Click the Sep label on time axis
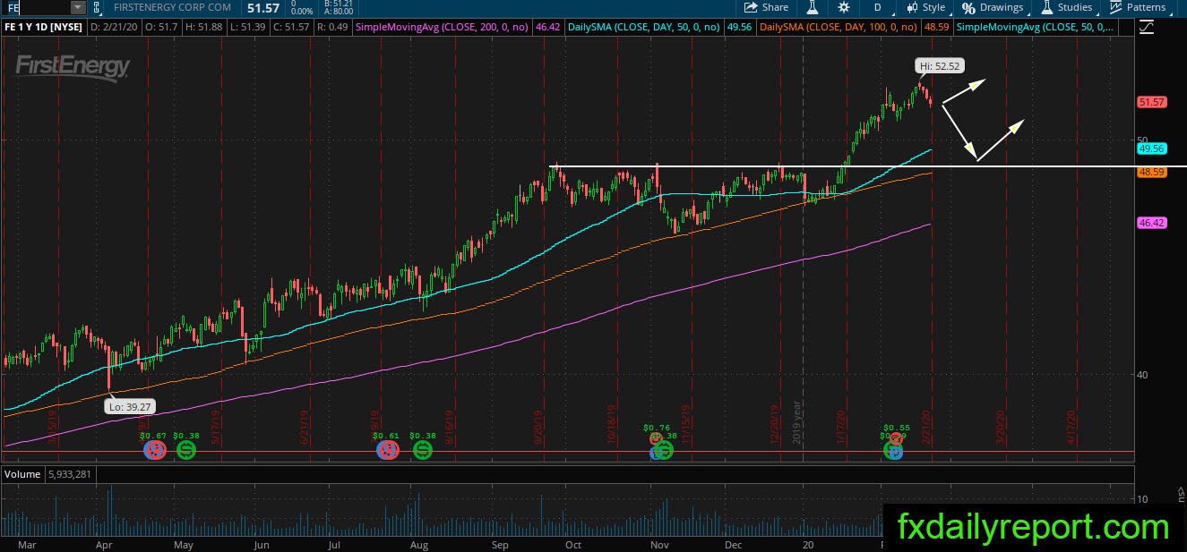 pos(500,544)
